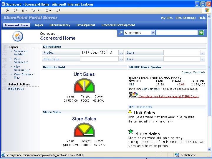
Task: Click the Store Sales gauge image
Action: pos(84,130)
